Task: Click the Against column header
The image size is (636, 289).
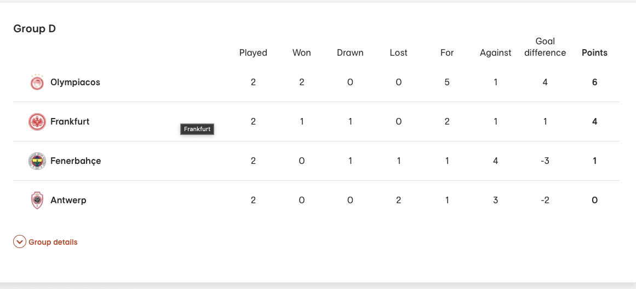Action: (495, 52)
